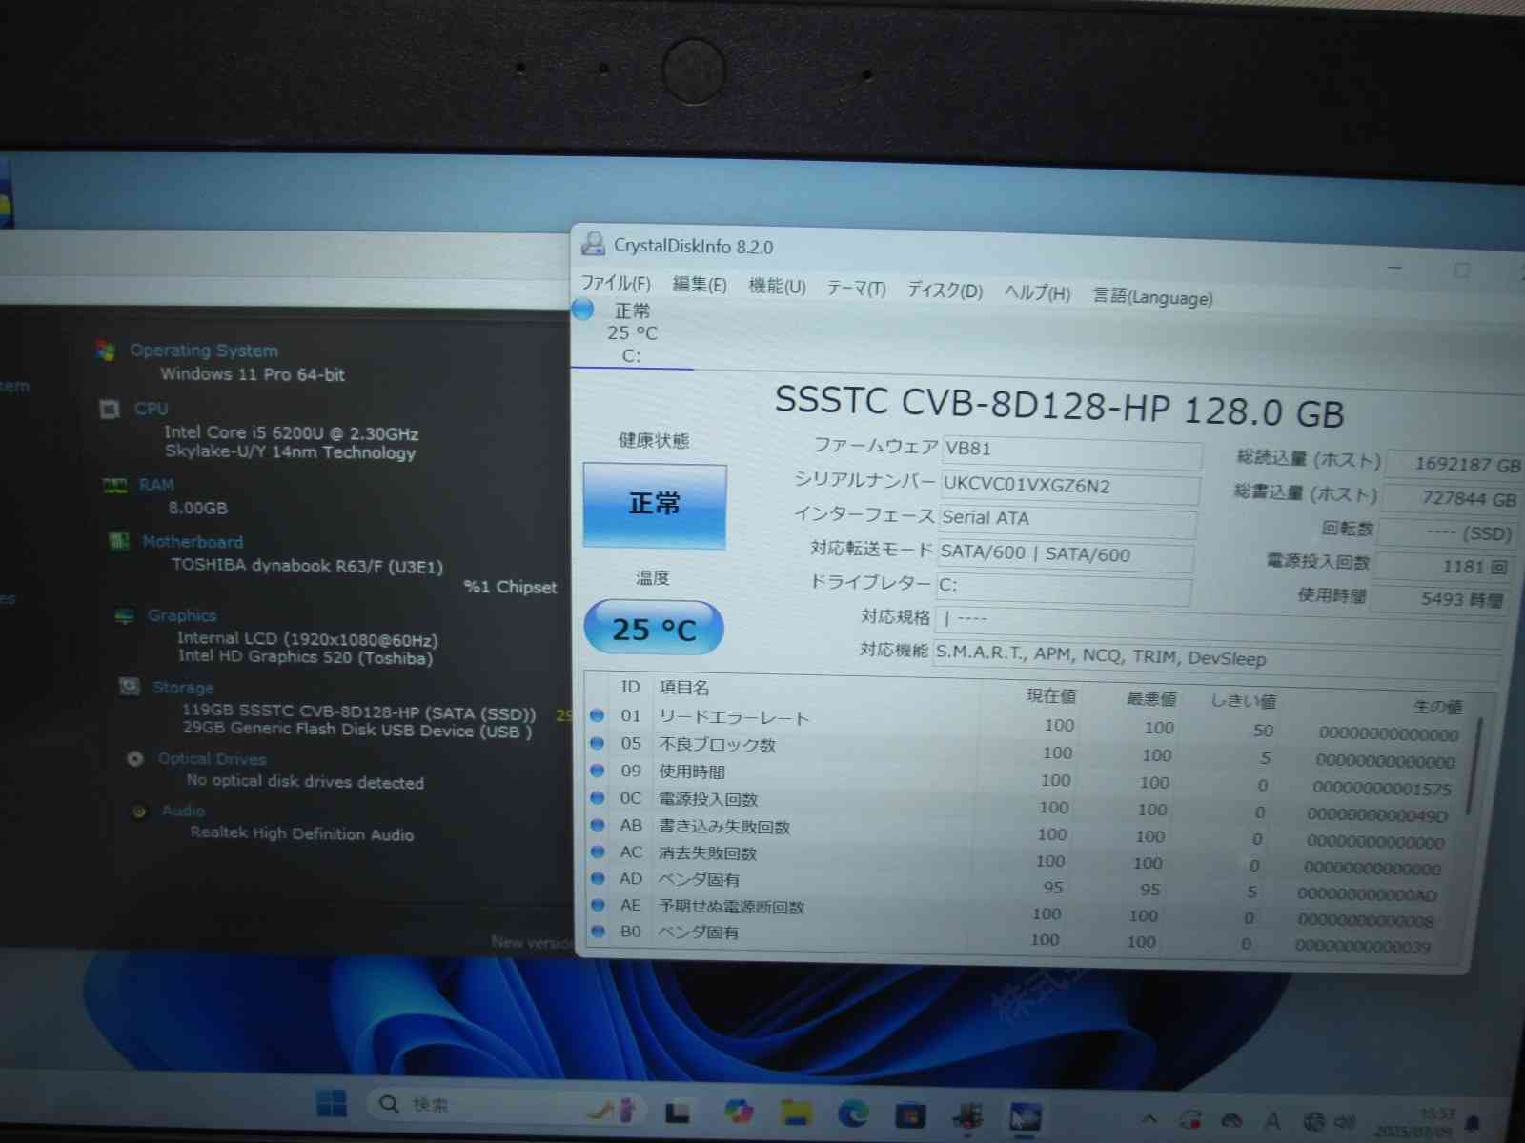Click the serial number field UKCVC01VXGZ6N2
The width and height of the screenshot is (1525, 1143).
pos(1068,486)
